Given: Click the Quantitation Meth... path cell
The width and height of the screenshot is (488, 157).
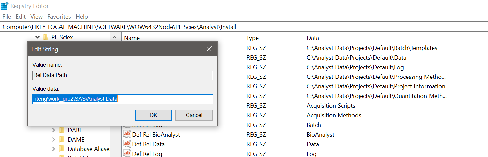Looking at the screenshot, I should click(x=376, y=96).
